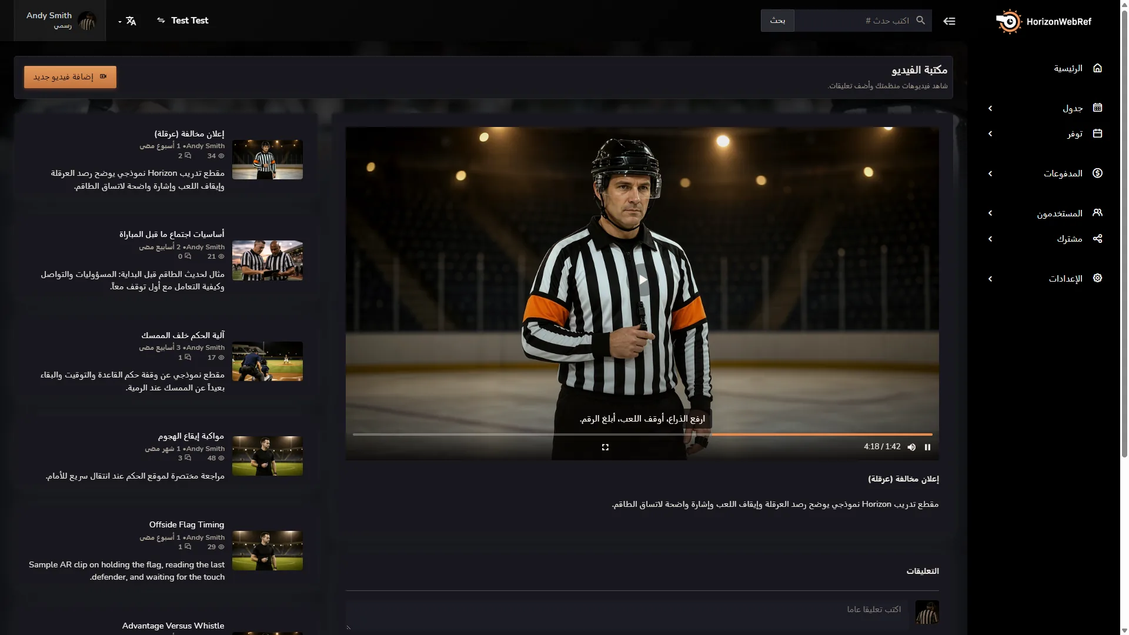
Task: Click the video camera icon in add button
Action: coord(103,76)
